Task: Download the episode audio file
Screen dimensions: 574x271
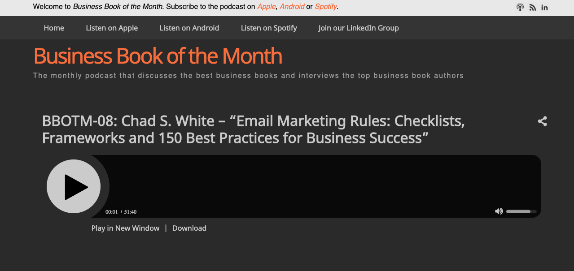Action: (189, 228)
